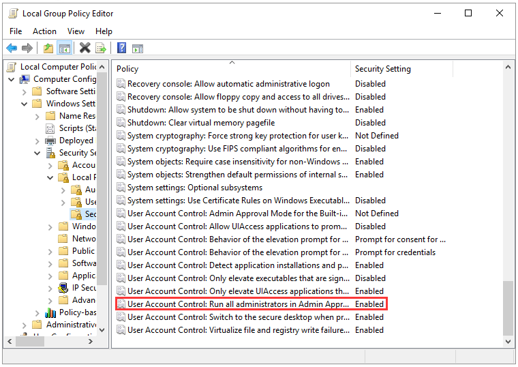Click the Delete X toolbar icon
The width and height of the screenshot is (518, 367).
pyautogui.click(x=85, y=48)
